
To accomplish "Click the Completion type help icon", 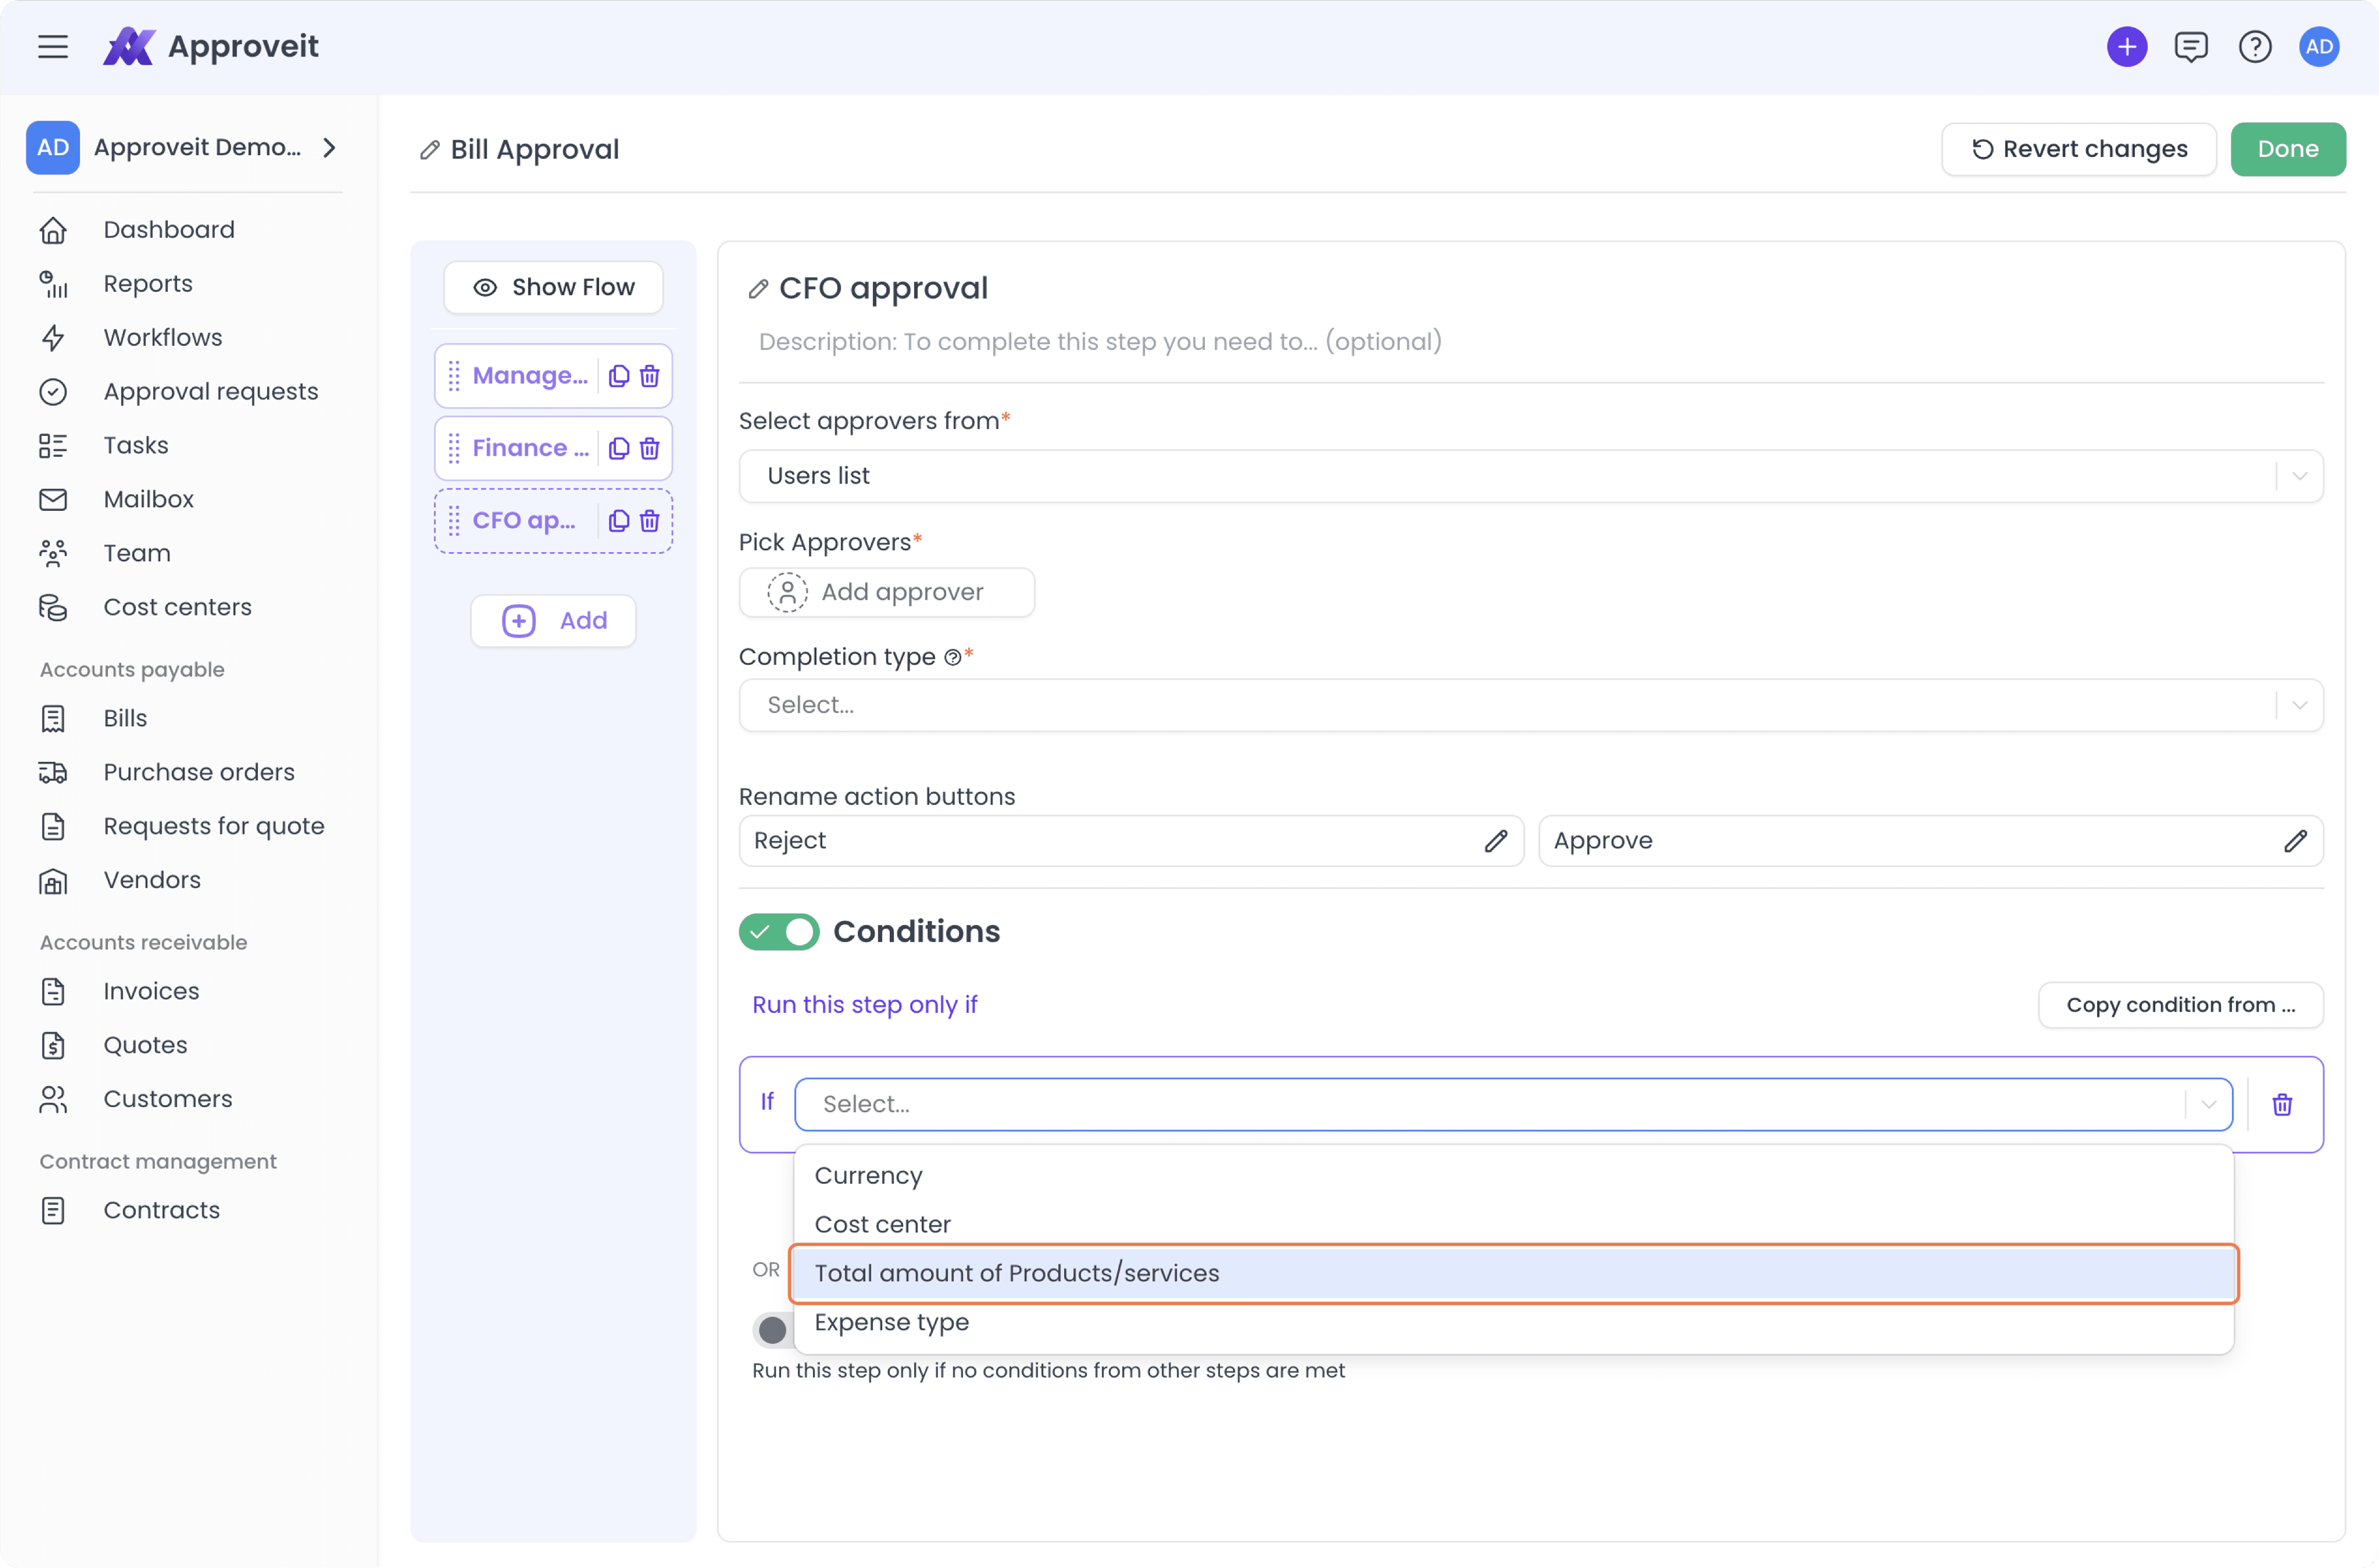I will tap(952, 657).
